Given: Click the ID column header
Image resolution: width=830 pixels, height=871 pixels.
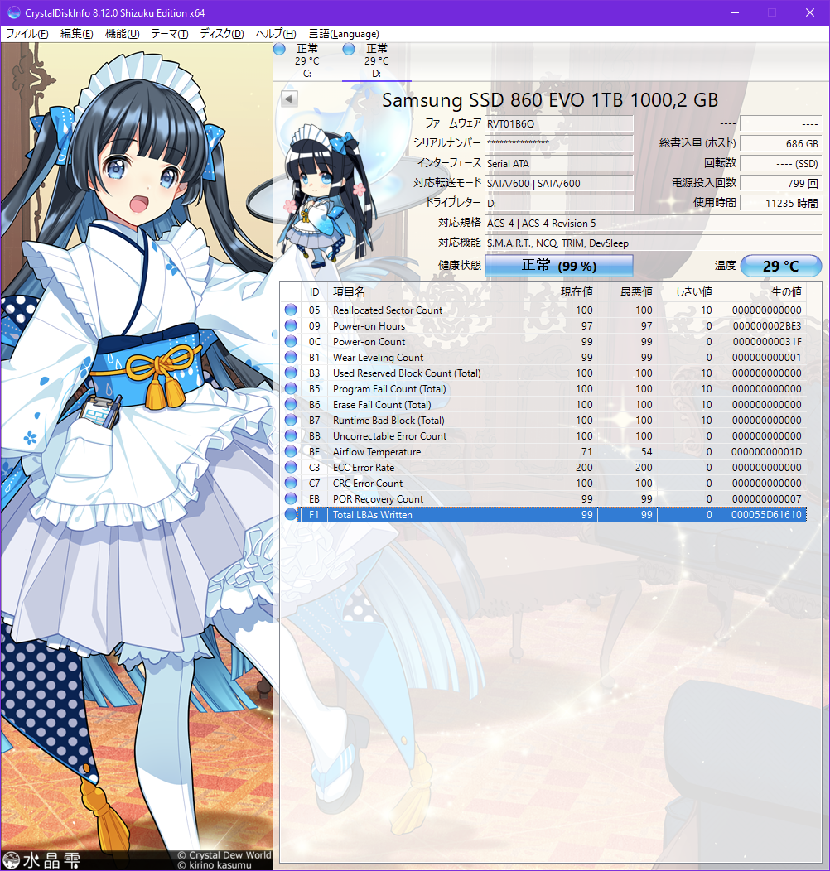Looking at the screenshot, I should [x=314, y=292].
